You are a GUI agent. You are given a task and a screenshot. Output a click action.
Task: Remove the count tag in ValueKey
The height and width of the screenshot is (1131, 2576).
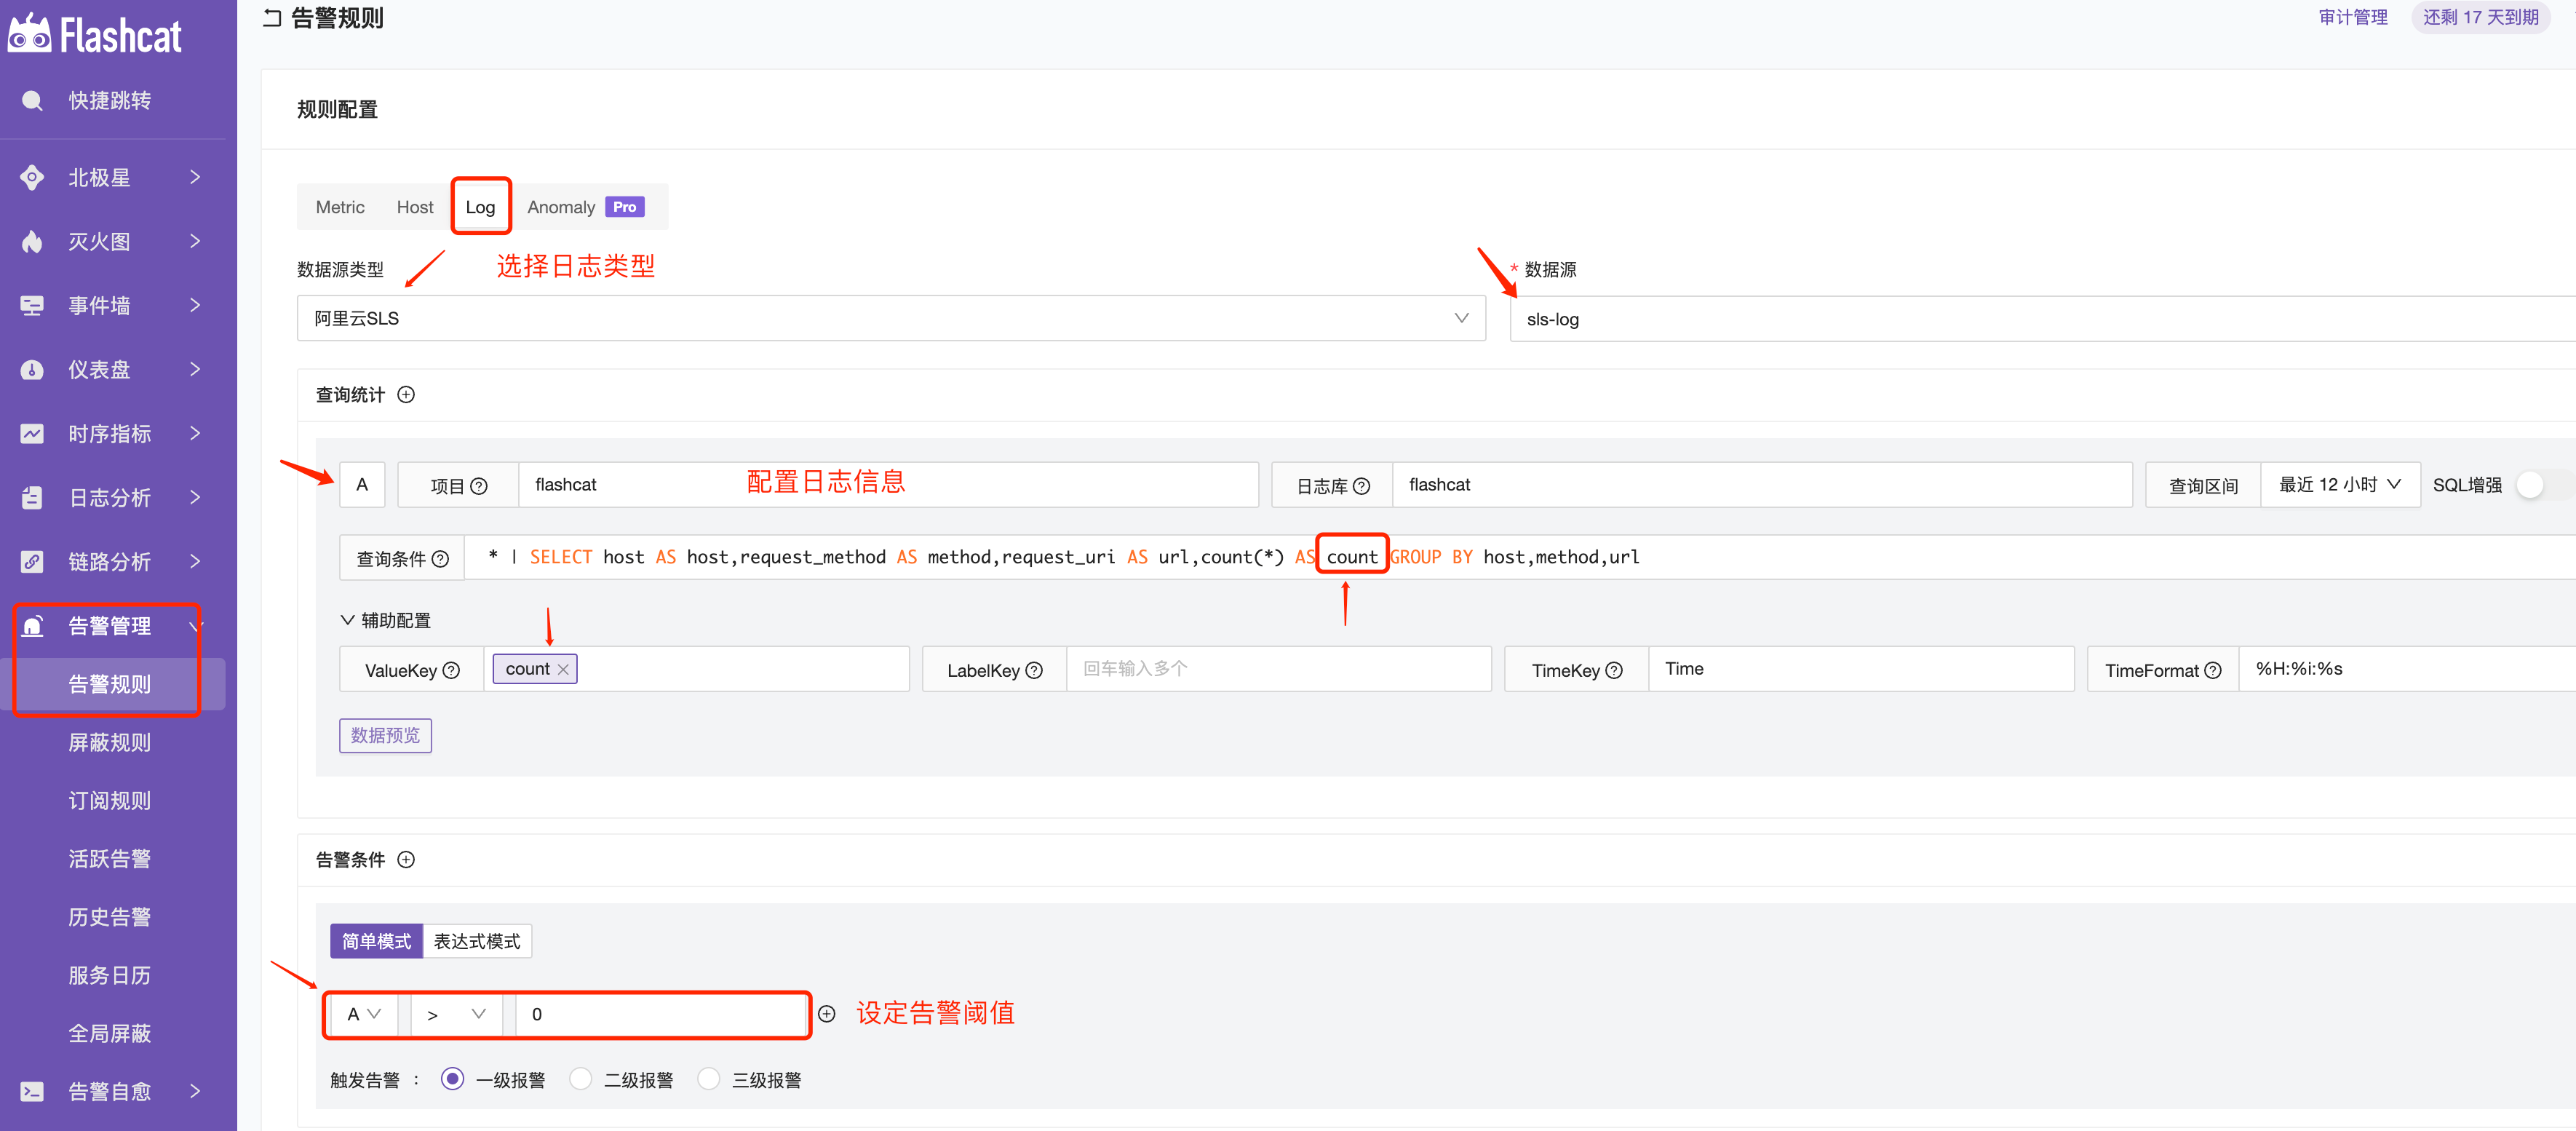pos(563,670)
